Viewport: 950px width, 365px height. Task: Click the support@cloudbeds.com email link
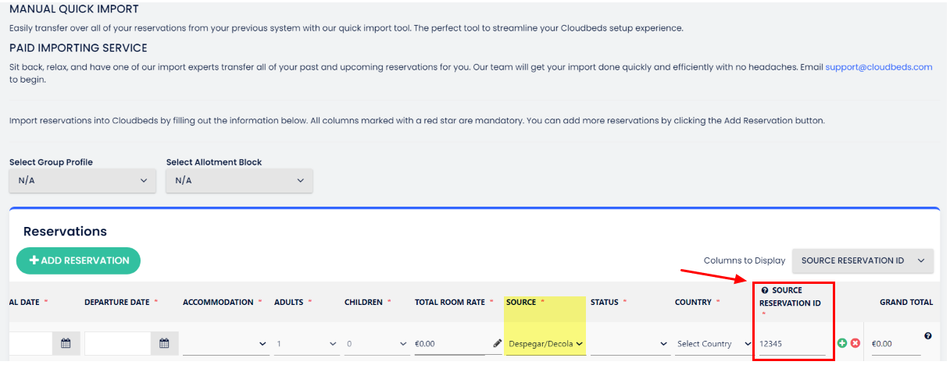click(x=878, y=67)
